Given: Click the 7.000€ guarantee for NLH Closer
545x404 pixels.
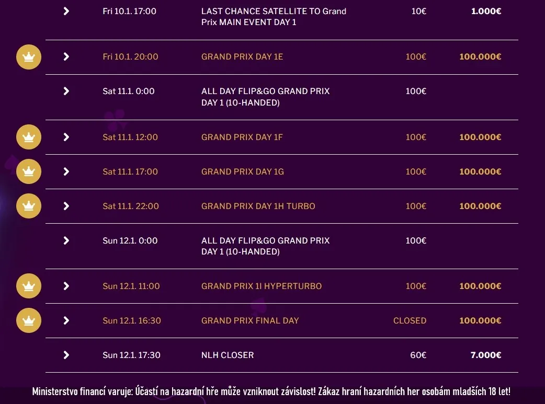Looking at the screenshot, I should coord(485,355).
